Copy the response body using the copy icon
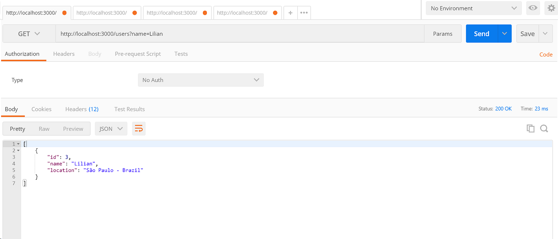558x239 pixels. (530, 128)
